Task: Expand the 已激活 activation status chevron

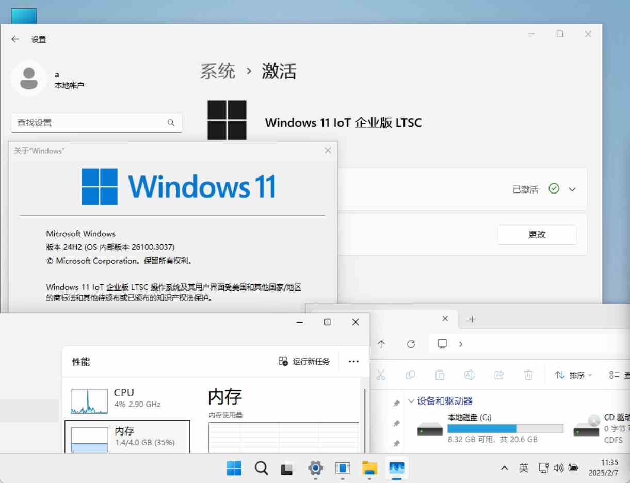Action: (572, 189)
